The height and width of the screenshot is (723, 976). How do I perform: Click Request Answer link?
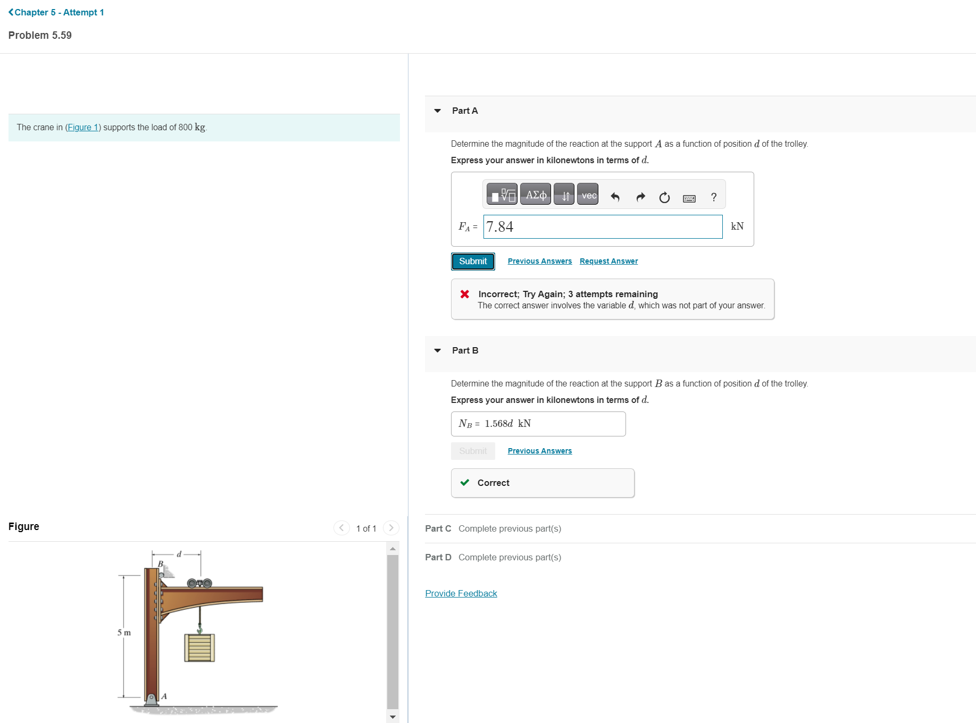[609, 261]
